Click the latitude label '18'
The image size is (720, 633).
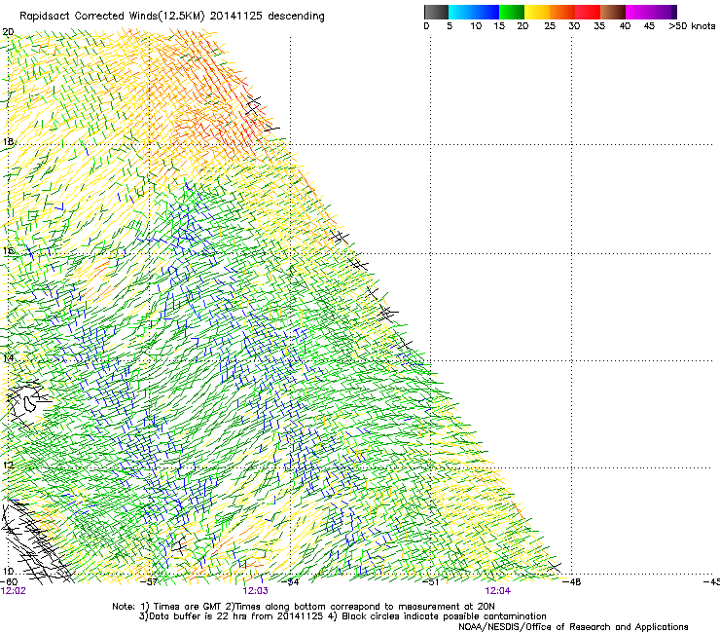click(8, 141)
